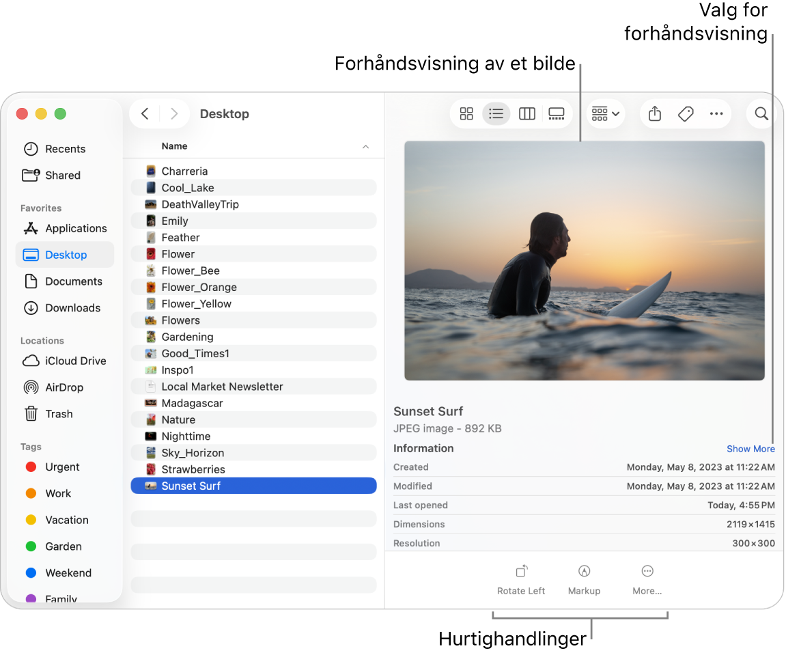Click the Share toolbar icon
The width and height of the screenshot is (786, 653).
tap(655, 114)
